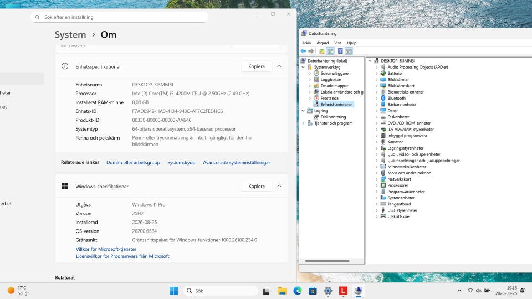Open Licensvillkor för Programvara från Microsoft
This screenshot has height=299, width=532.
(x=122, y=256)
